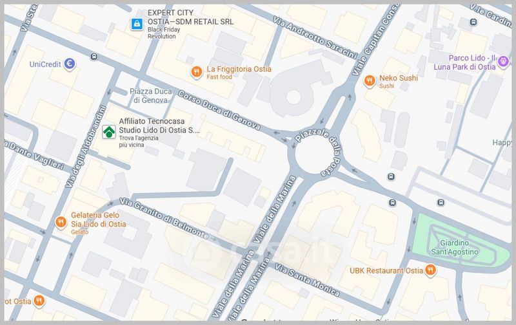This screenshot has height=325, width=516.
Task: Click the Corso Duca di Genova label
Action: 219,110
